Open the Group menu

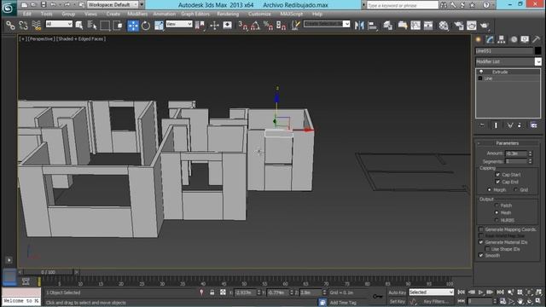pyautogui.click(x=68, y=14)
